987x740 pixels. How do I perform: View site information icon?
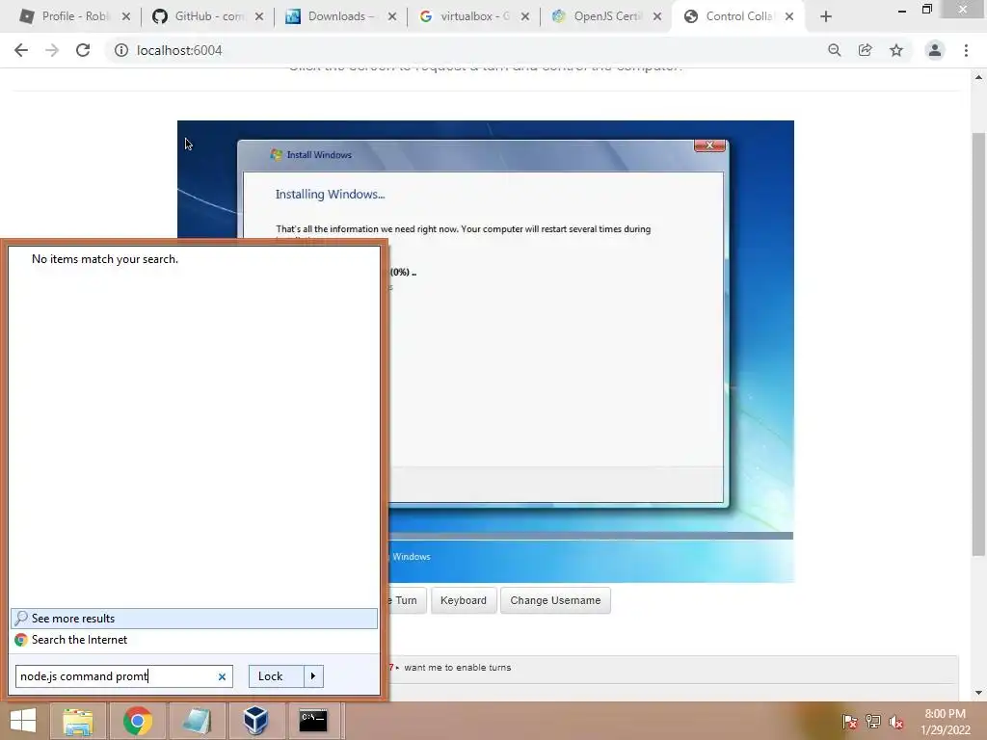[x=120, y=50]
